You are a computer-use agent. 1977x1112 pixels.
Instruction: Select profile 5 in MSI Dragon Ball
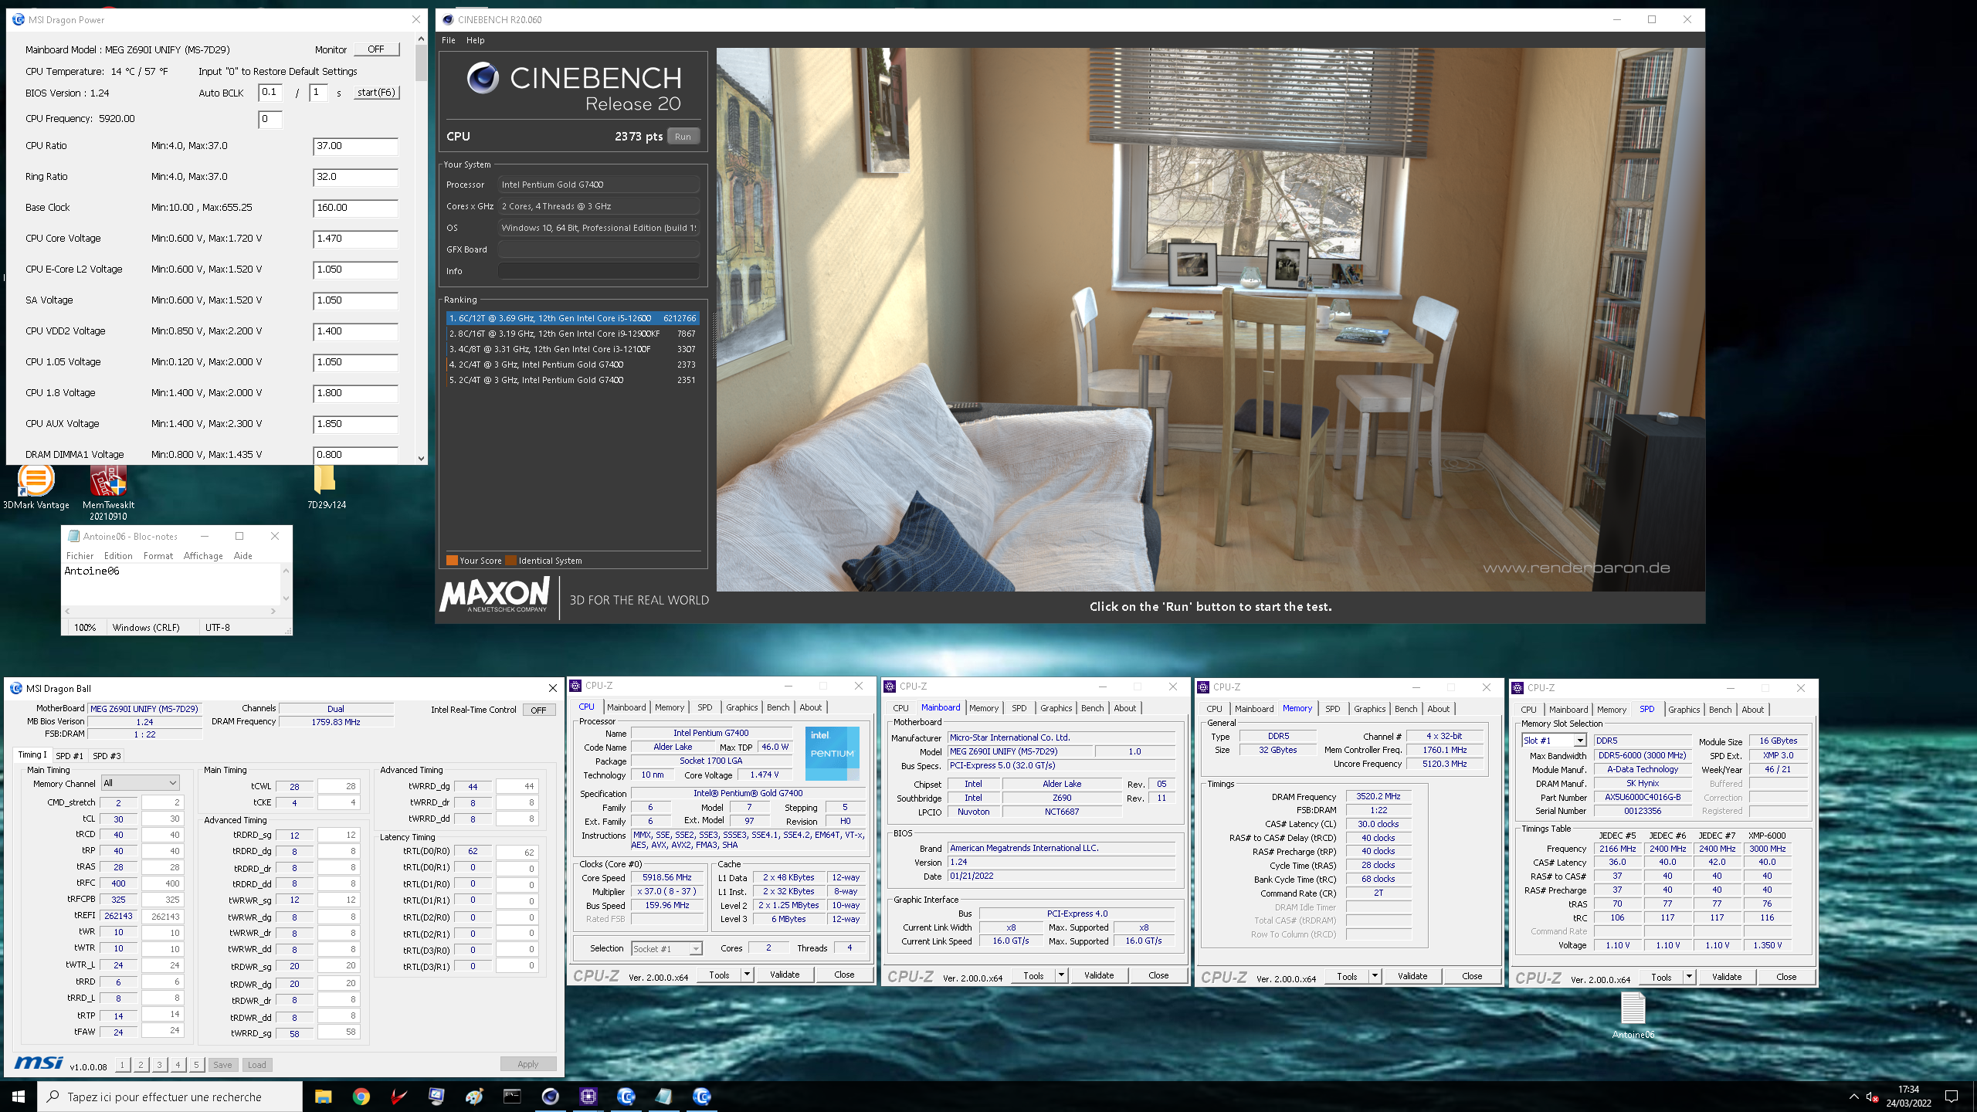point(196,1064)
